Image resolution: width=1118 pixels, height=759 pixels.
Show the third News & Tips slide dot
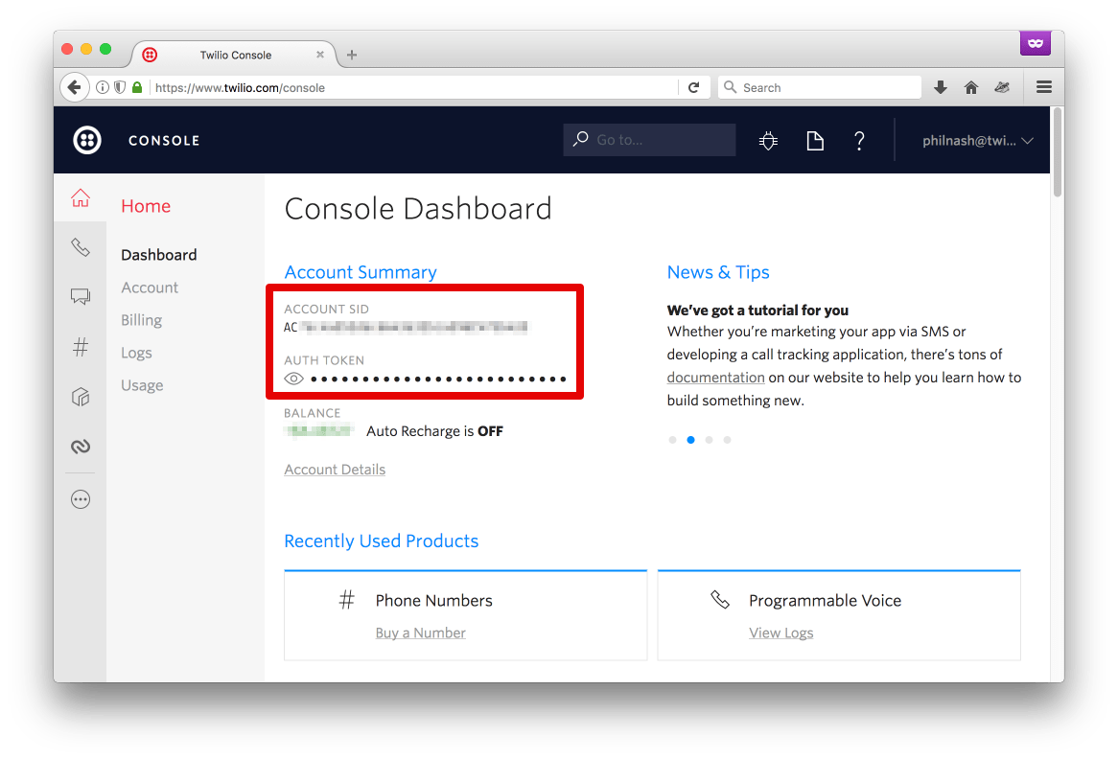coord(709,440)
